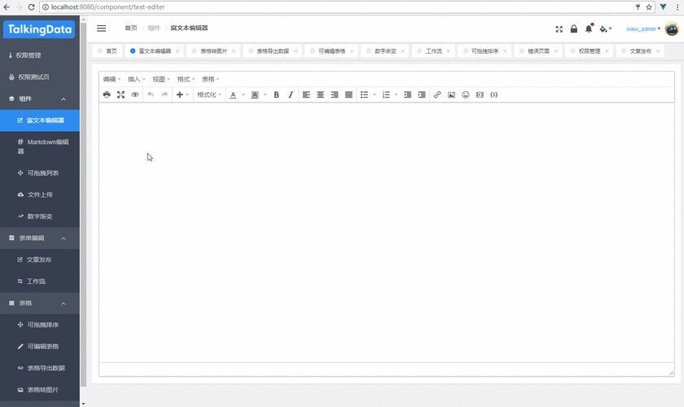684x407 pixels.
Task: Insert code sample with braces icon
Action: click(493, 94)
